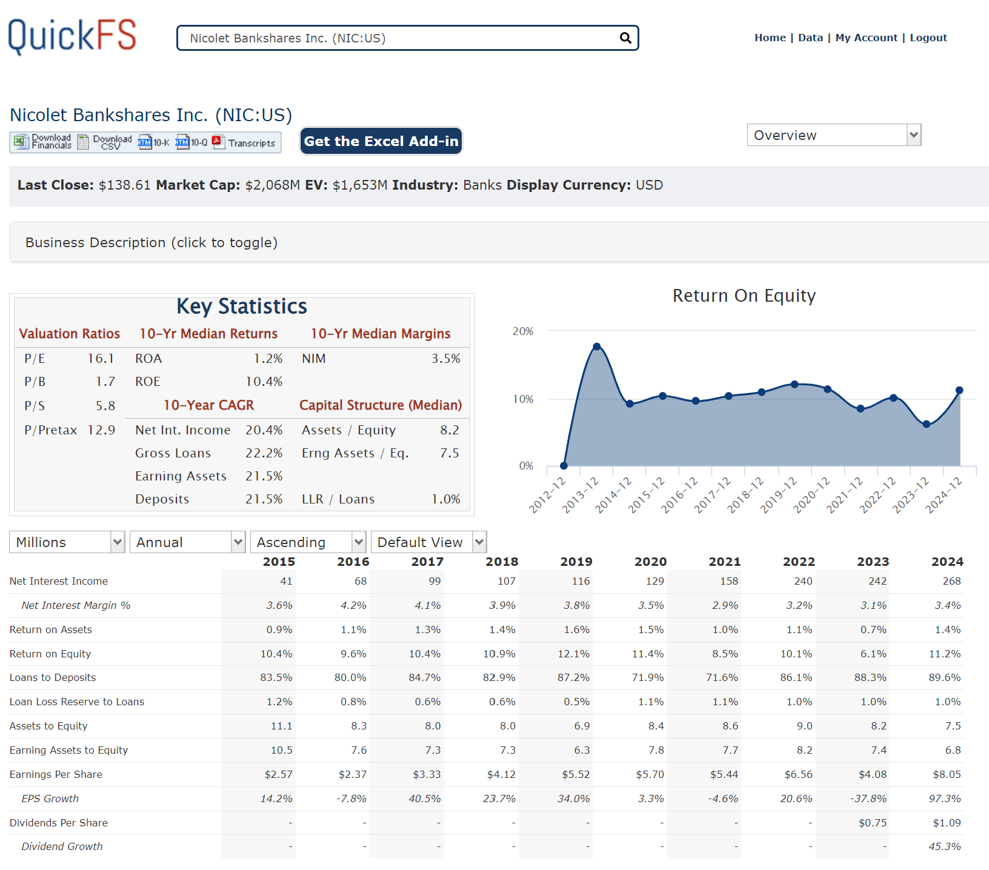Click the Dividend Growth row label

(x=62, y=846)
